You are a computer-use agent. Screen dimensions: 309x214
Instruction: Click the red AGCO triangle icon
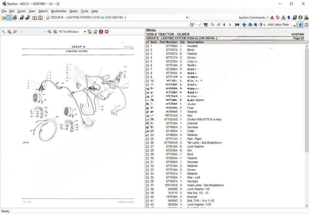[272, 18]
